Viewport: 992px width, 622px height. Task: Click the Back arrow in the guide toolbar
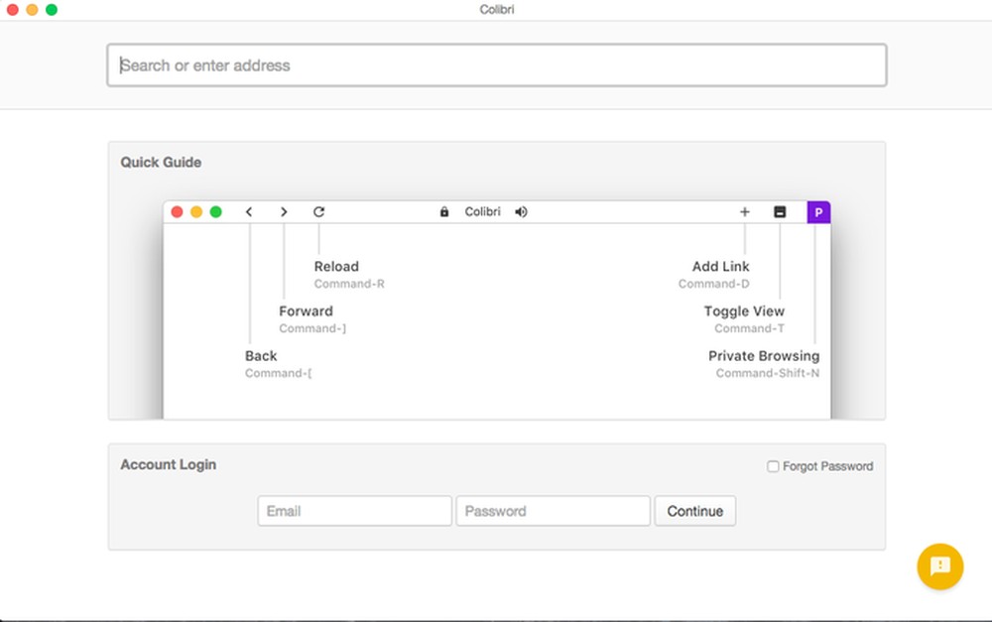pyautogui.click(x=249, y=211)
